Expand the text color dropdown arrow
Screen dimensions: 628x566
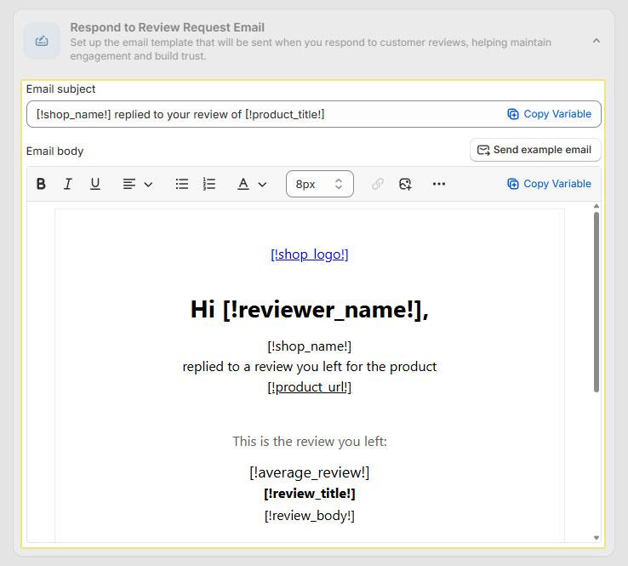point(262,184)
